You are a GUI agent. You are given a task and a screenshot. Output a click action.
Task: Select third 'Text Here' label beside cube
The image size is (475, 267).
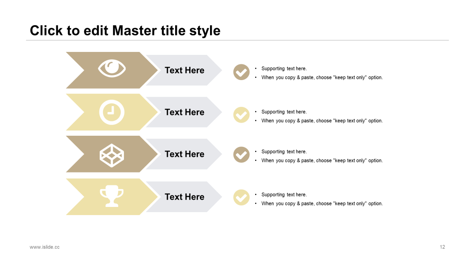pyautogui.click(x=184, y=154)
